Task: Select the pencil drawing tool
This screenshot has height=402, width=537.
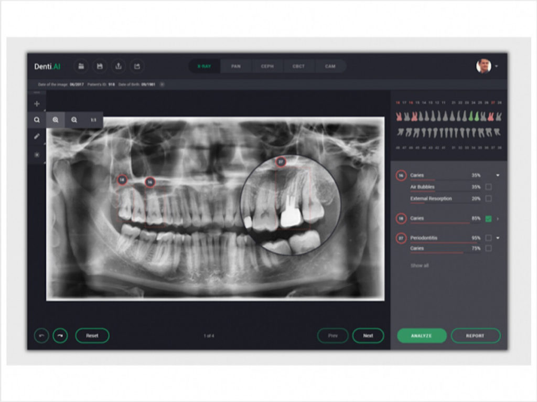Action: point(37,136)
